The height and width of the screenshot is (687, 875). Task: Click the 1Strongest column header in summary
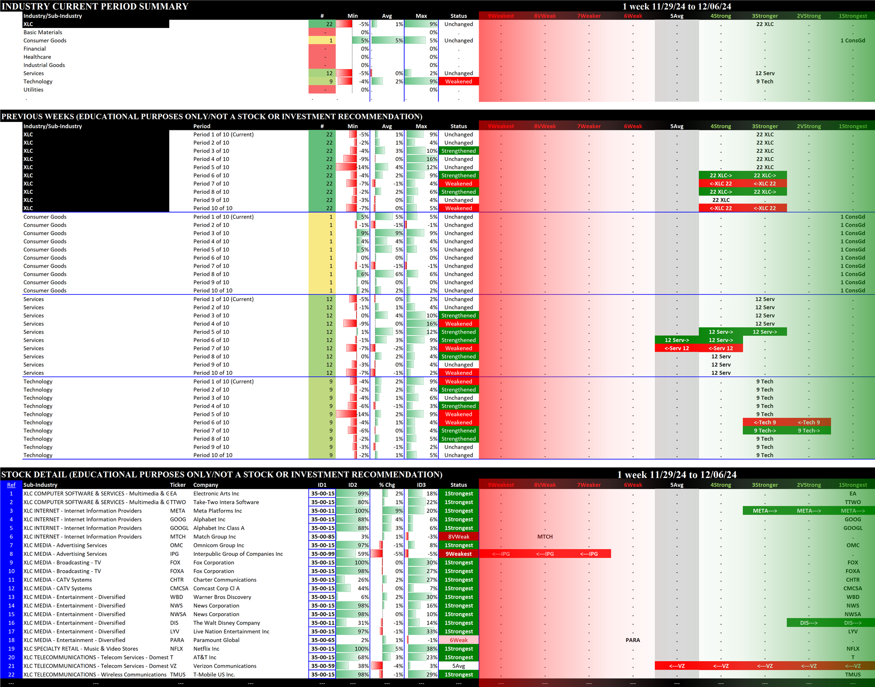click(852, 16)
